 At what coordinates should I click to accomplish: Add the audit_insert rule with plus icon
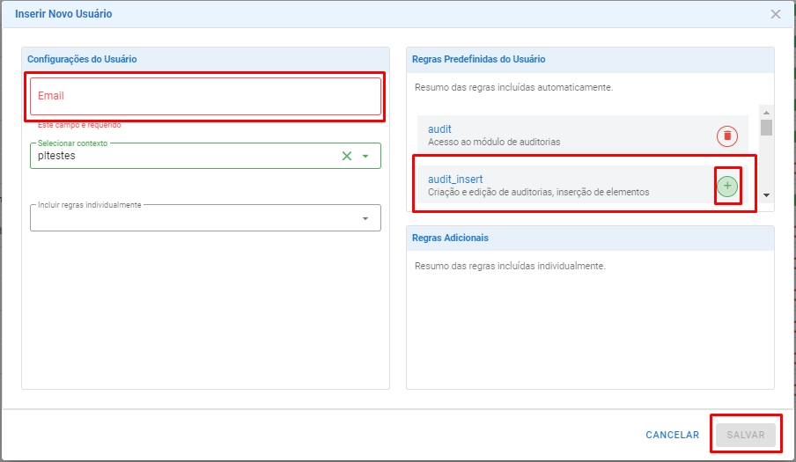(x=727, y=186)
